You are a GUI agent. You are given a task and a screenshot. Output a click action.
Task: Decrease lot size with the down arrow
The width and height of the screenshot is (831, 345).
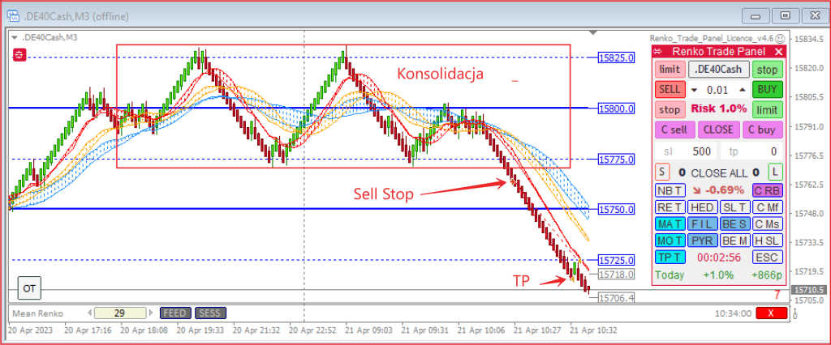click(x=695, y=90)
